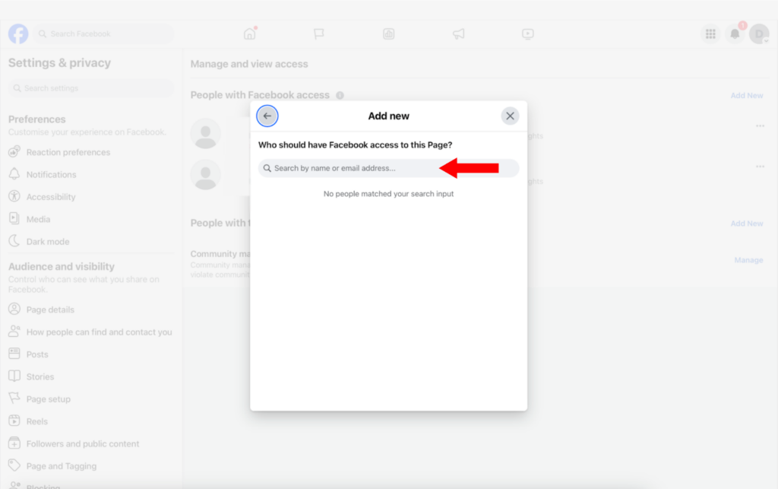Click the Stories book icon

(x=14, y=376)
